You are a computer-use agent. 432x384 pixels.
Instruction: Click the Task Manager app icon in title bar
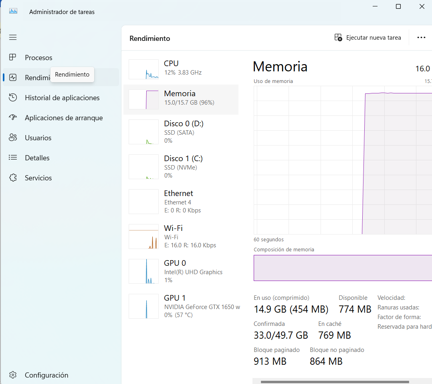coord(13,11)
